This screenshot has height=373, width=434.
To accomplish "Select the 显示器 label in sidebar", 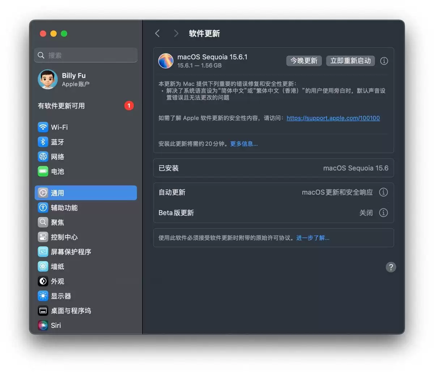I will pos(61,296).
